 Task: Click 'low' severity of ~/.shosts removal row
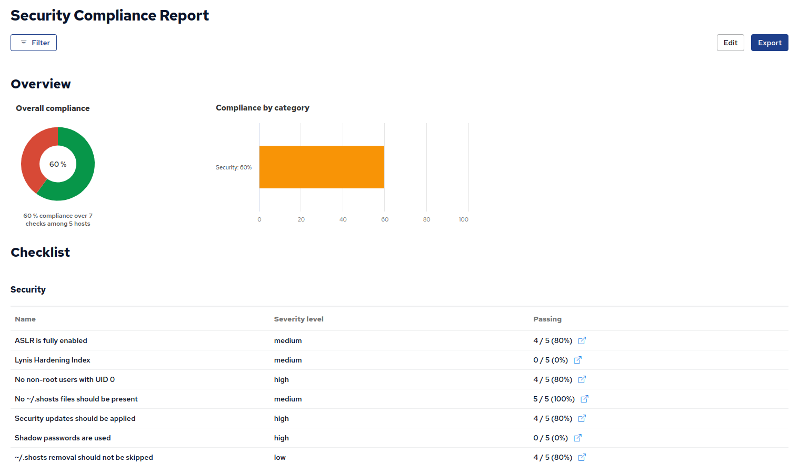tap(280, 457)
